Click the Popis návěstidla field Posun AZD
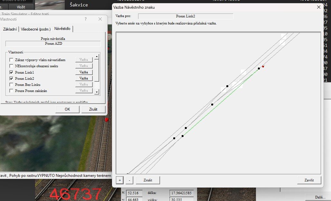The width and height of the screenshot is (331, 201). pyautogui.click(x=53, y=44)
